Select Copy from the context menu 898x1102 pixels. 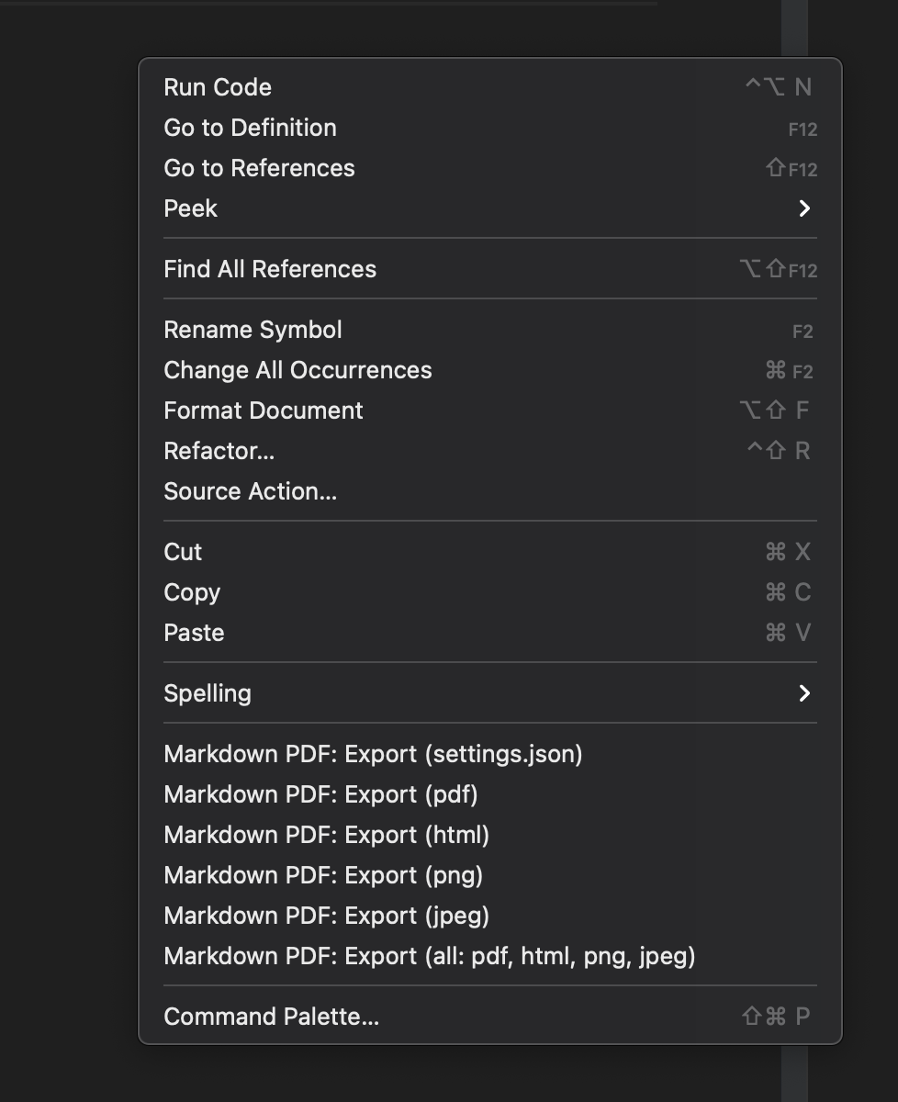192,592
